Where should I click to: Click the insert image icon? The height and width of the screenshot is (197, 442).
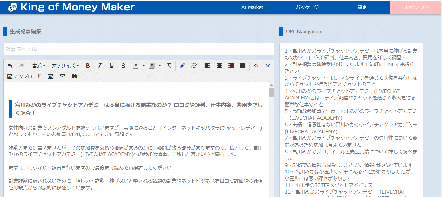(x=51, y=76)
